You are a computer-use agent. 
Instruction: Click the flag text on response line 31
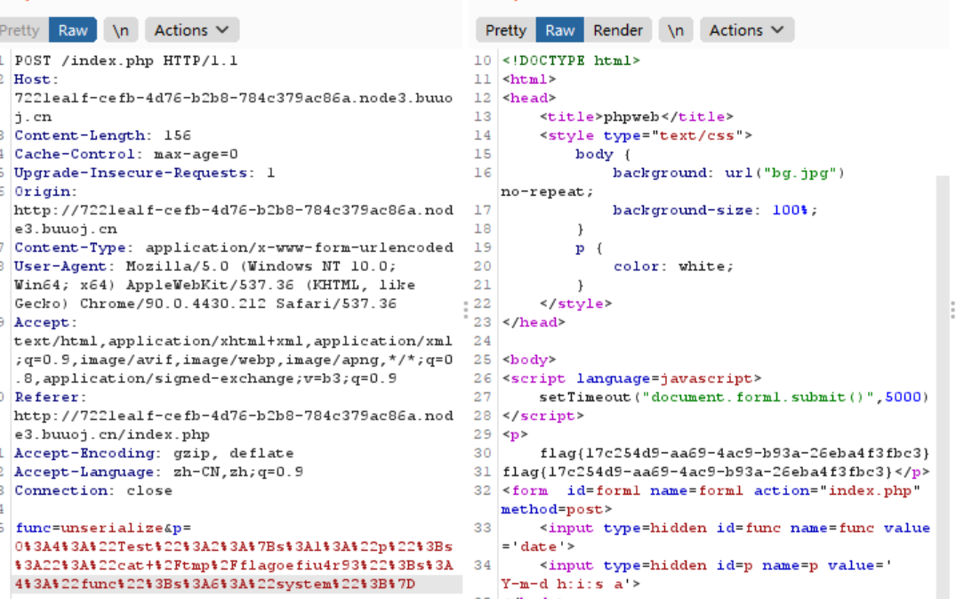pyautogui.click(x=697, y=472)
